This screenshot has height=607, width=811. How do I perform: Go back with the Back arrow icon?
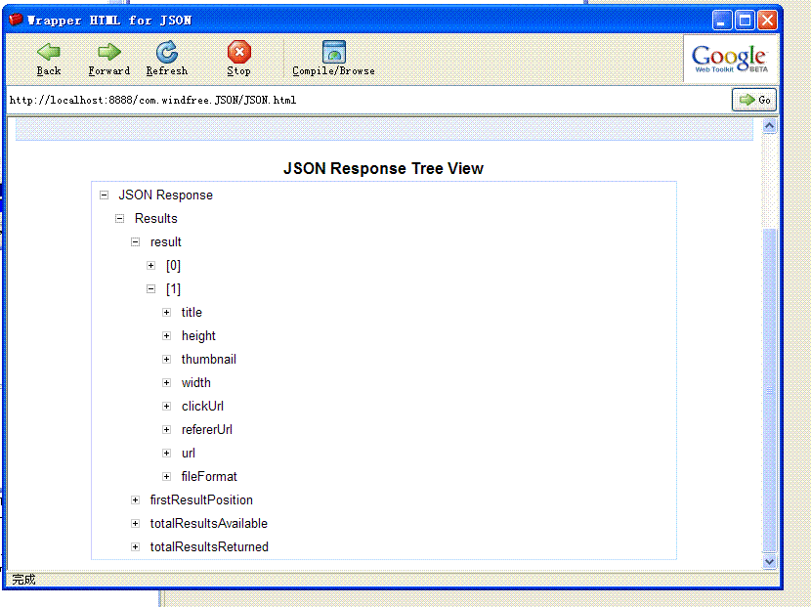point(49,52)
